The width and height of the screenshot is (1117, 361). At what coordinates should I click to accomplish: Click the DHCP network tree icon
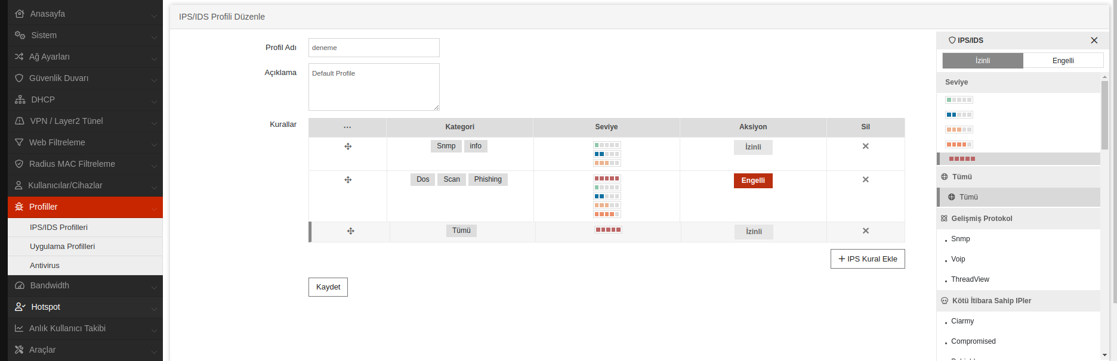click(x=20, y=99)
